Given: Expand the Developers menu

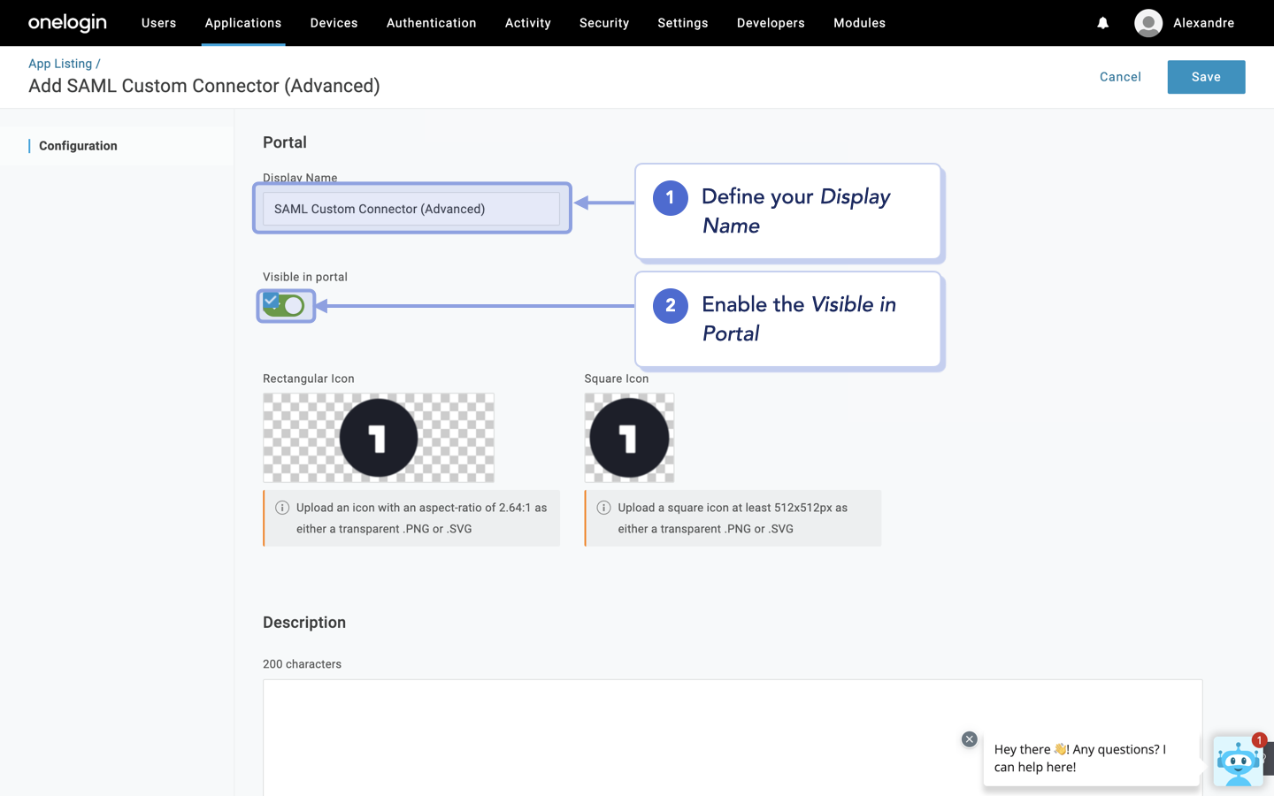Looking at the screenshot, I should click(x=771, y=23).
